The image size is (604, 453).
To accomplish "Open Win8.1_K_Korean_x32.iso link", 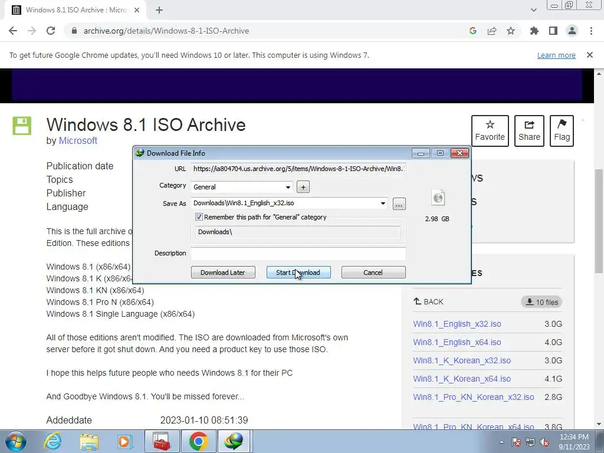I will click(462, 360).
